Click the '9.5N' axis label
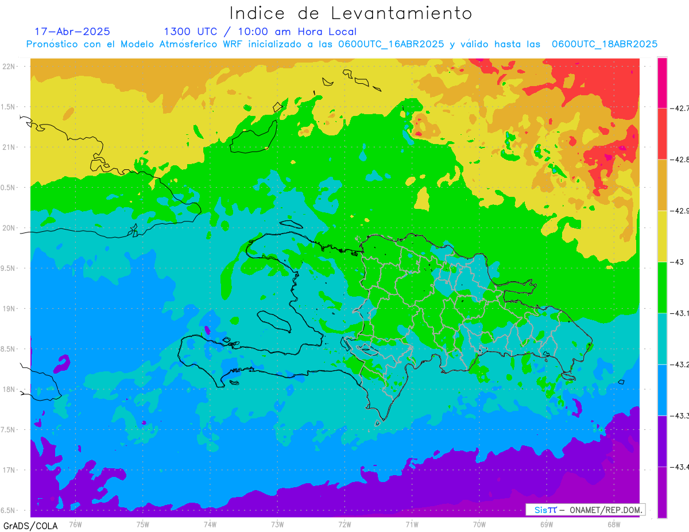The image size is (689, 532). point(9,268)
